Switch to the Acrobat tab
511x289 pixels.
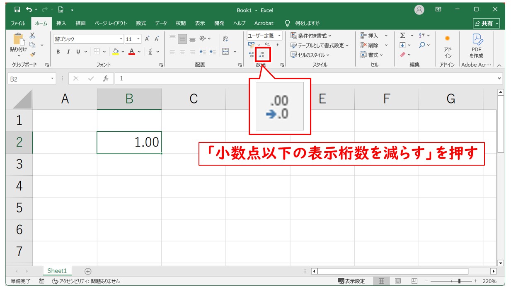264,23
